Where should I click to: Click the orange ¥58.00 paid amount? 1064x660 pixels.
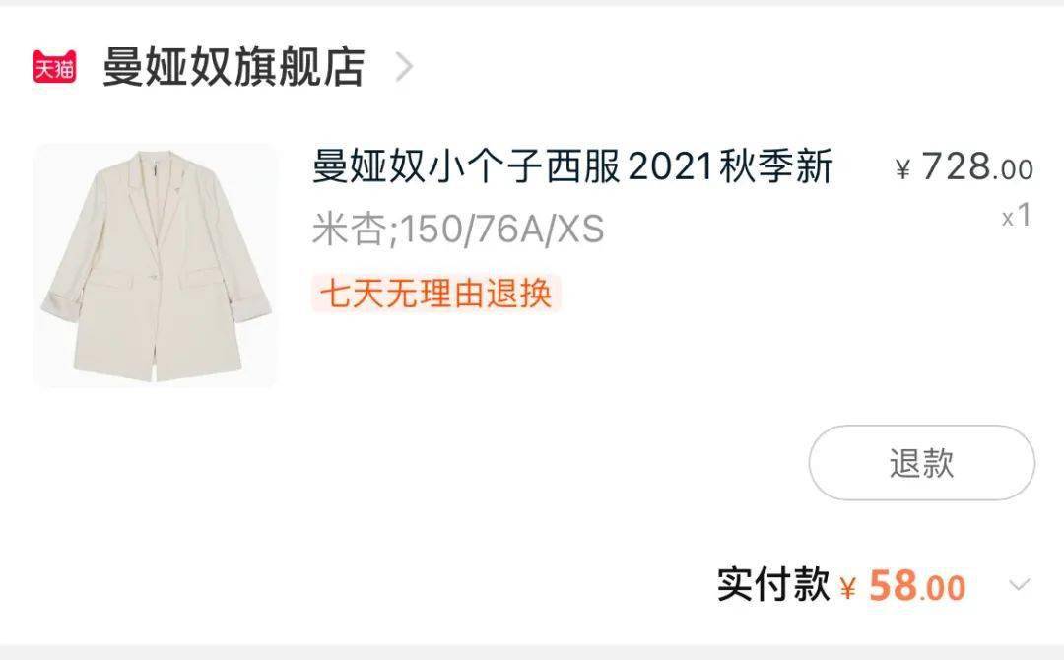click(x=902, y=586)
